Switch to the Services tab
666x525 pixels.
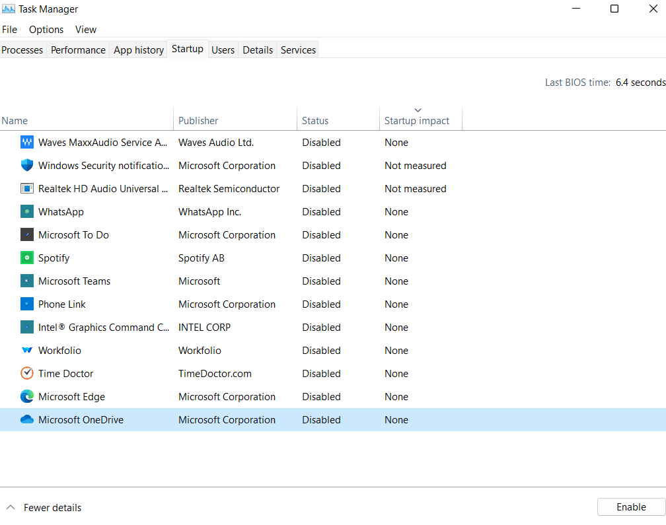click(298, 50)
